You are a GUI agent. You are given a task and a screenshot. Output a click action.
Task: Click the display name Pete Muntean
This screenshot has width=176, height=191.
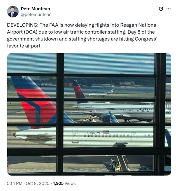coord(35,9)
